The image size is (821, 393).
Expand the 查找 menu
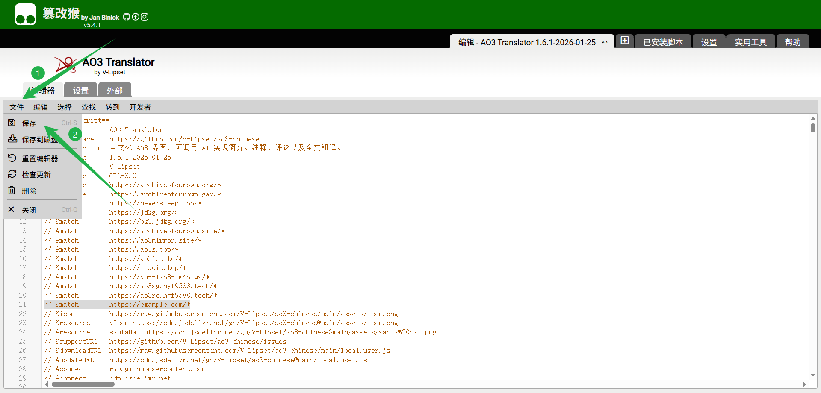point(89,107)
